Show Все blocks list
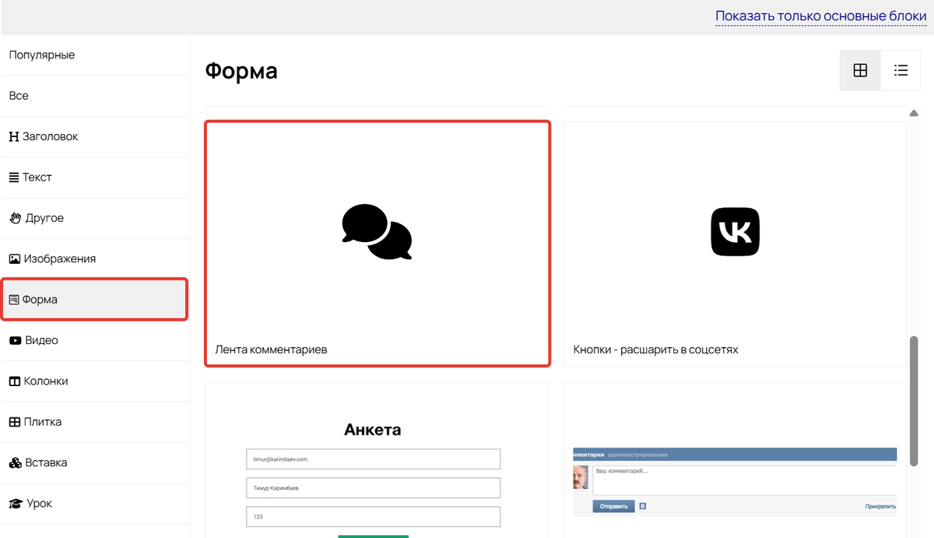This screenshot has width=934, height=538. (19, 96)
